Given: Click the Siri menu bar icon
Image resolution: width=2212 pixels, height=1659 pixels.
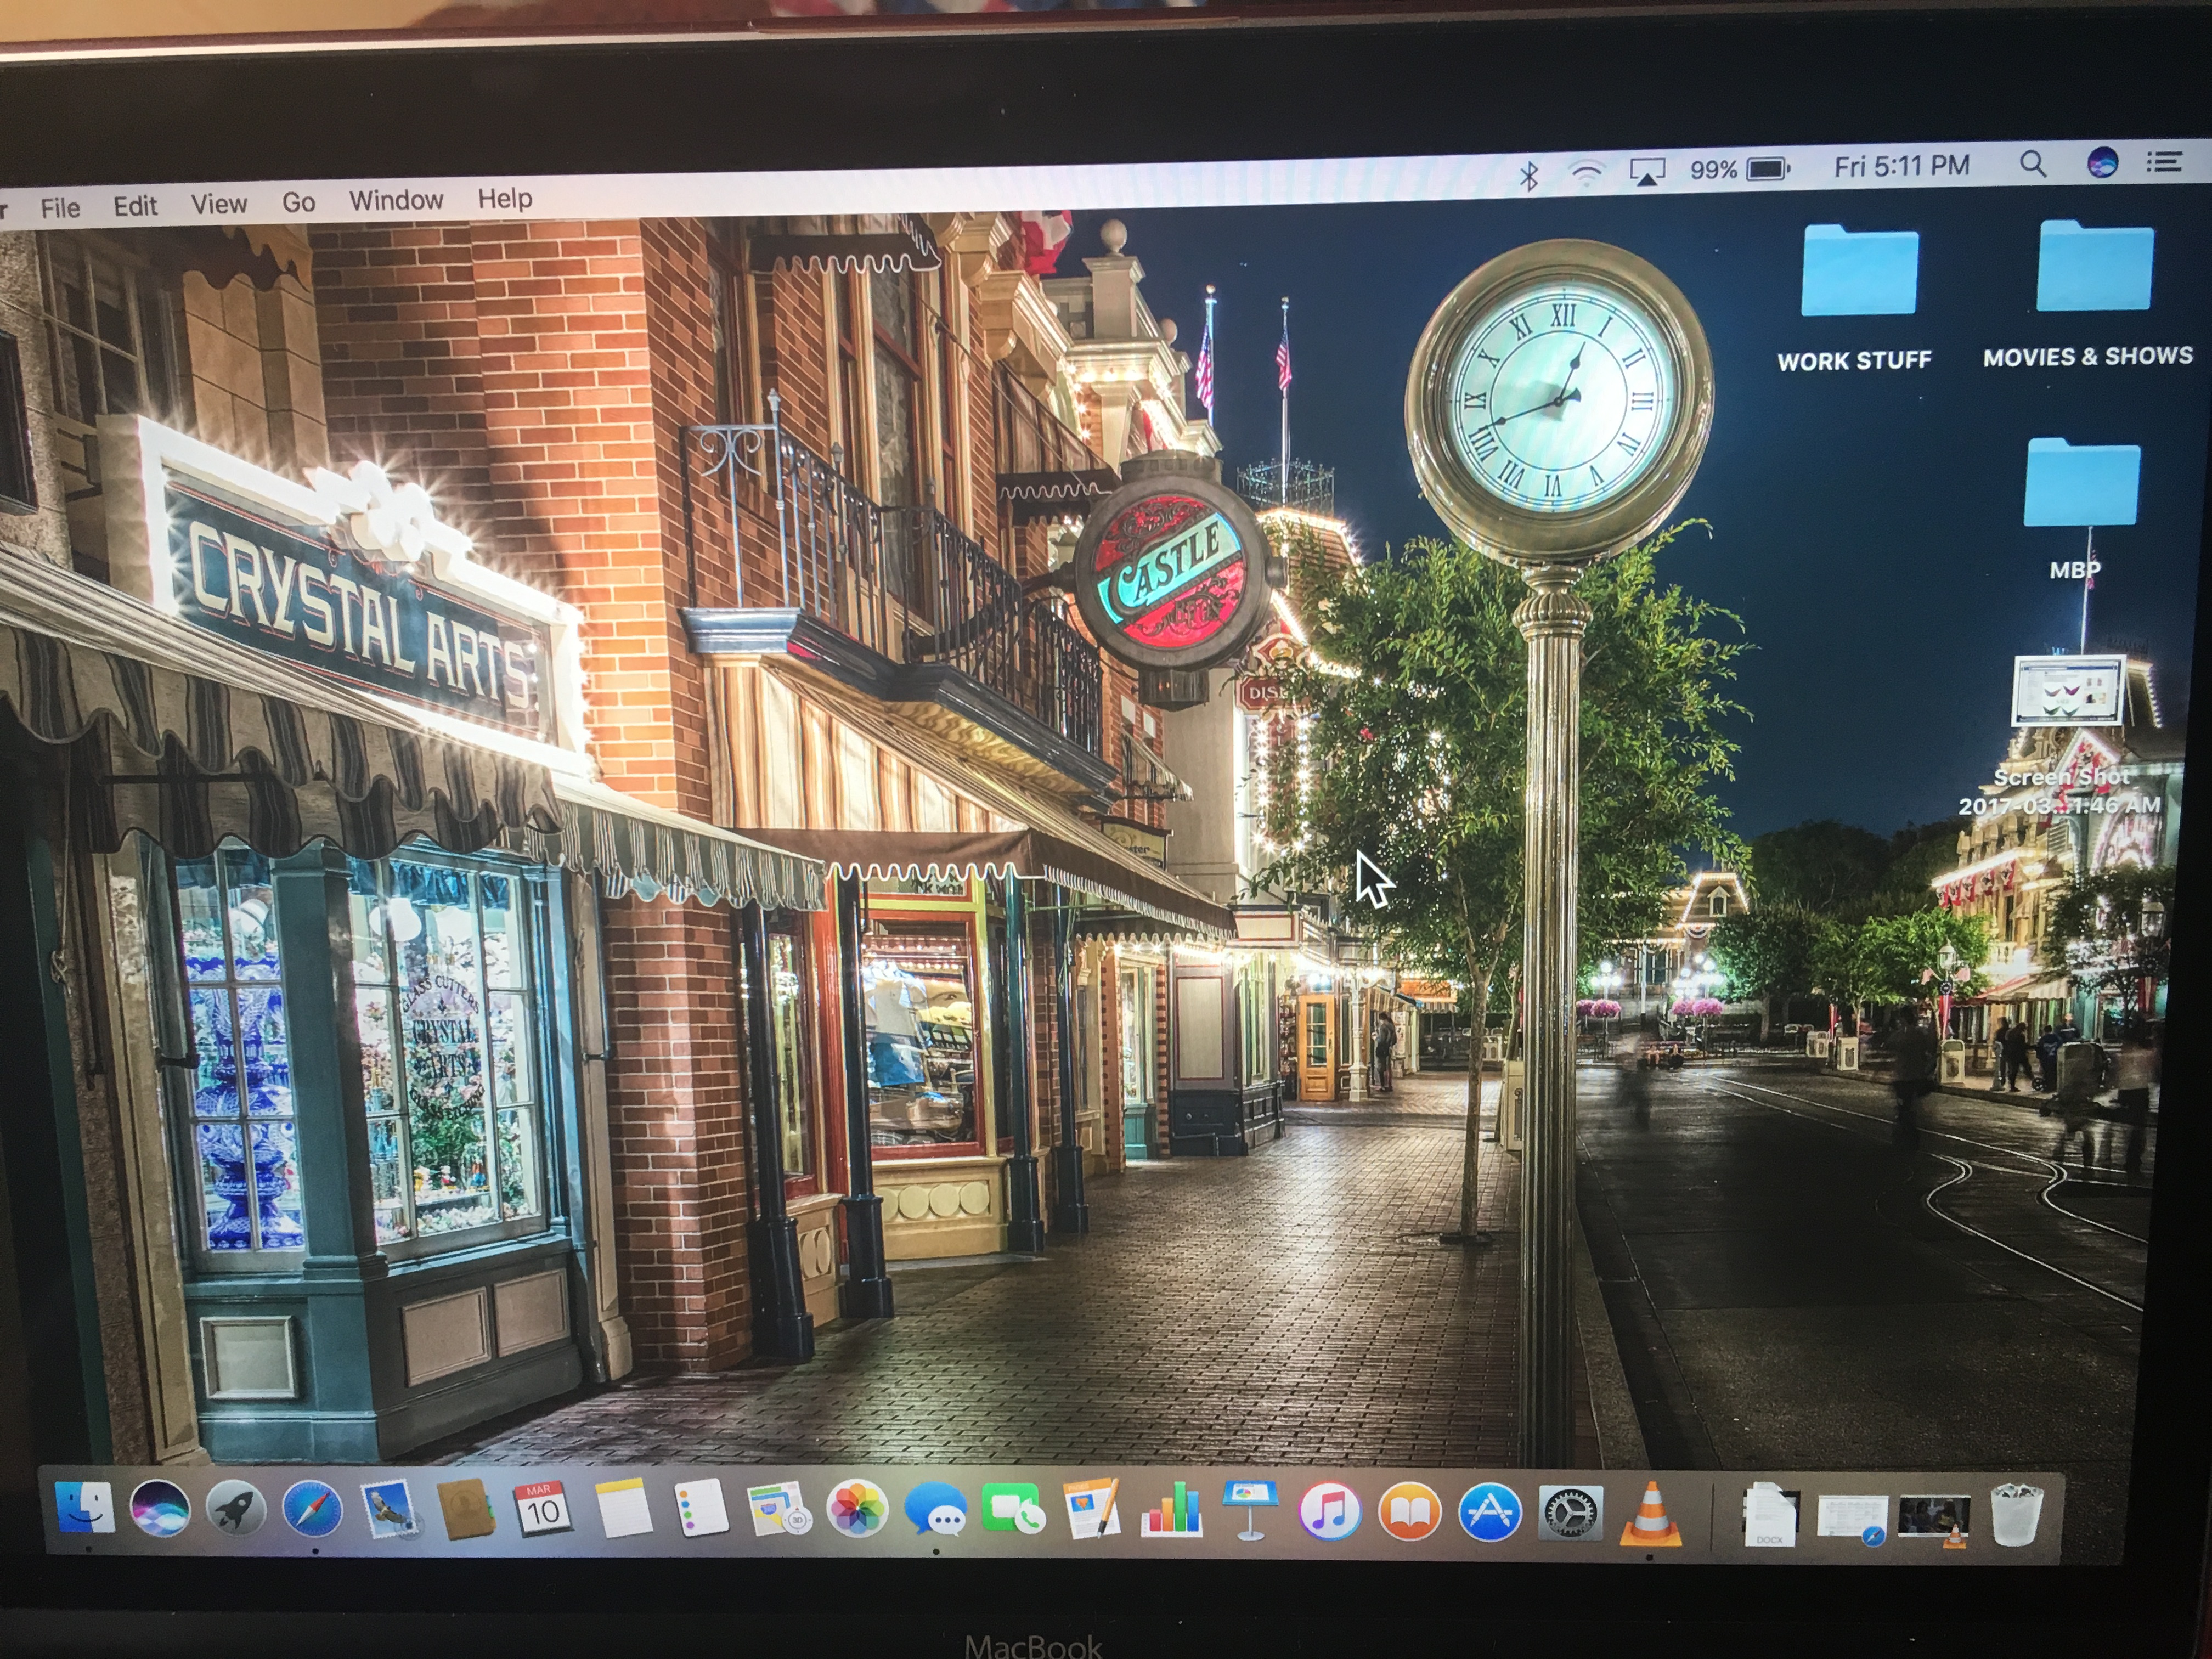Looking at the screenshot, I should tap(2102, 162).
